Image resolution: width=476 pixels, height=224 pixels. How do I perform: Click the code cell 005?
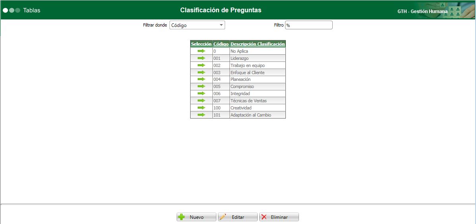click(221, 86)
